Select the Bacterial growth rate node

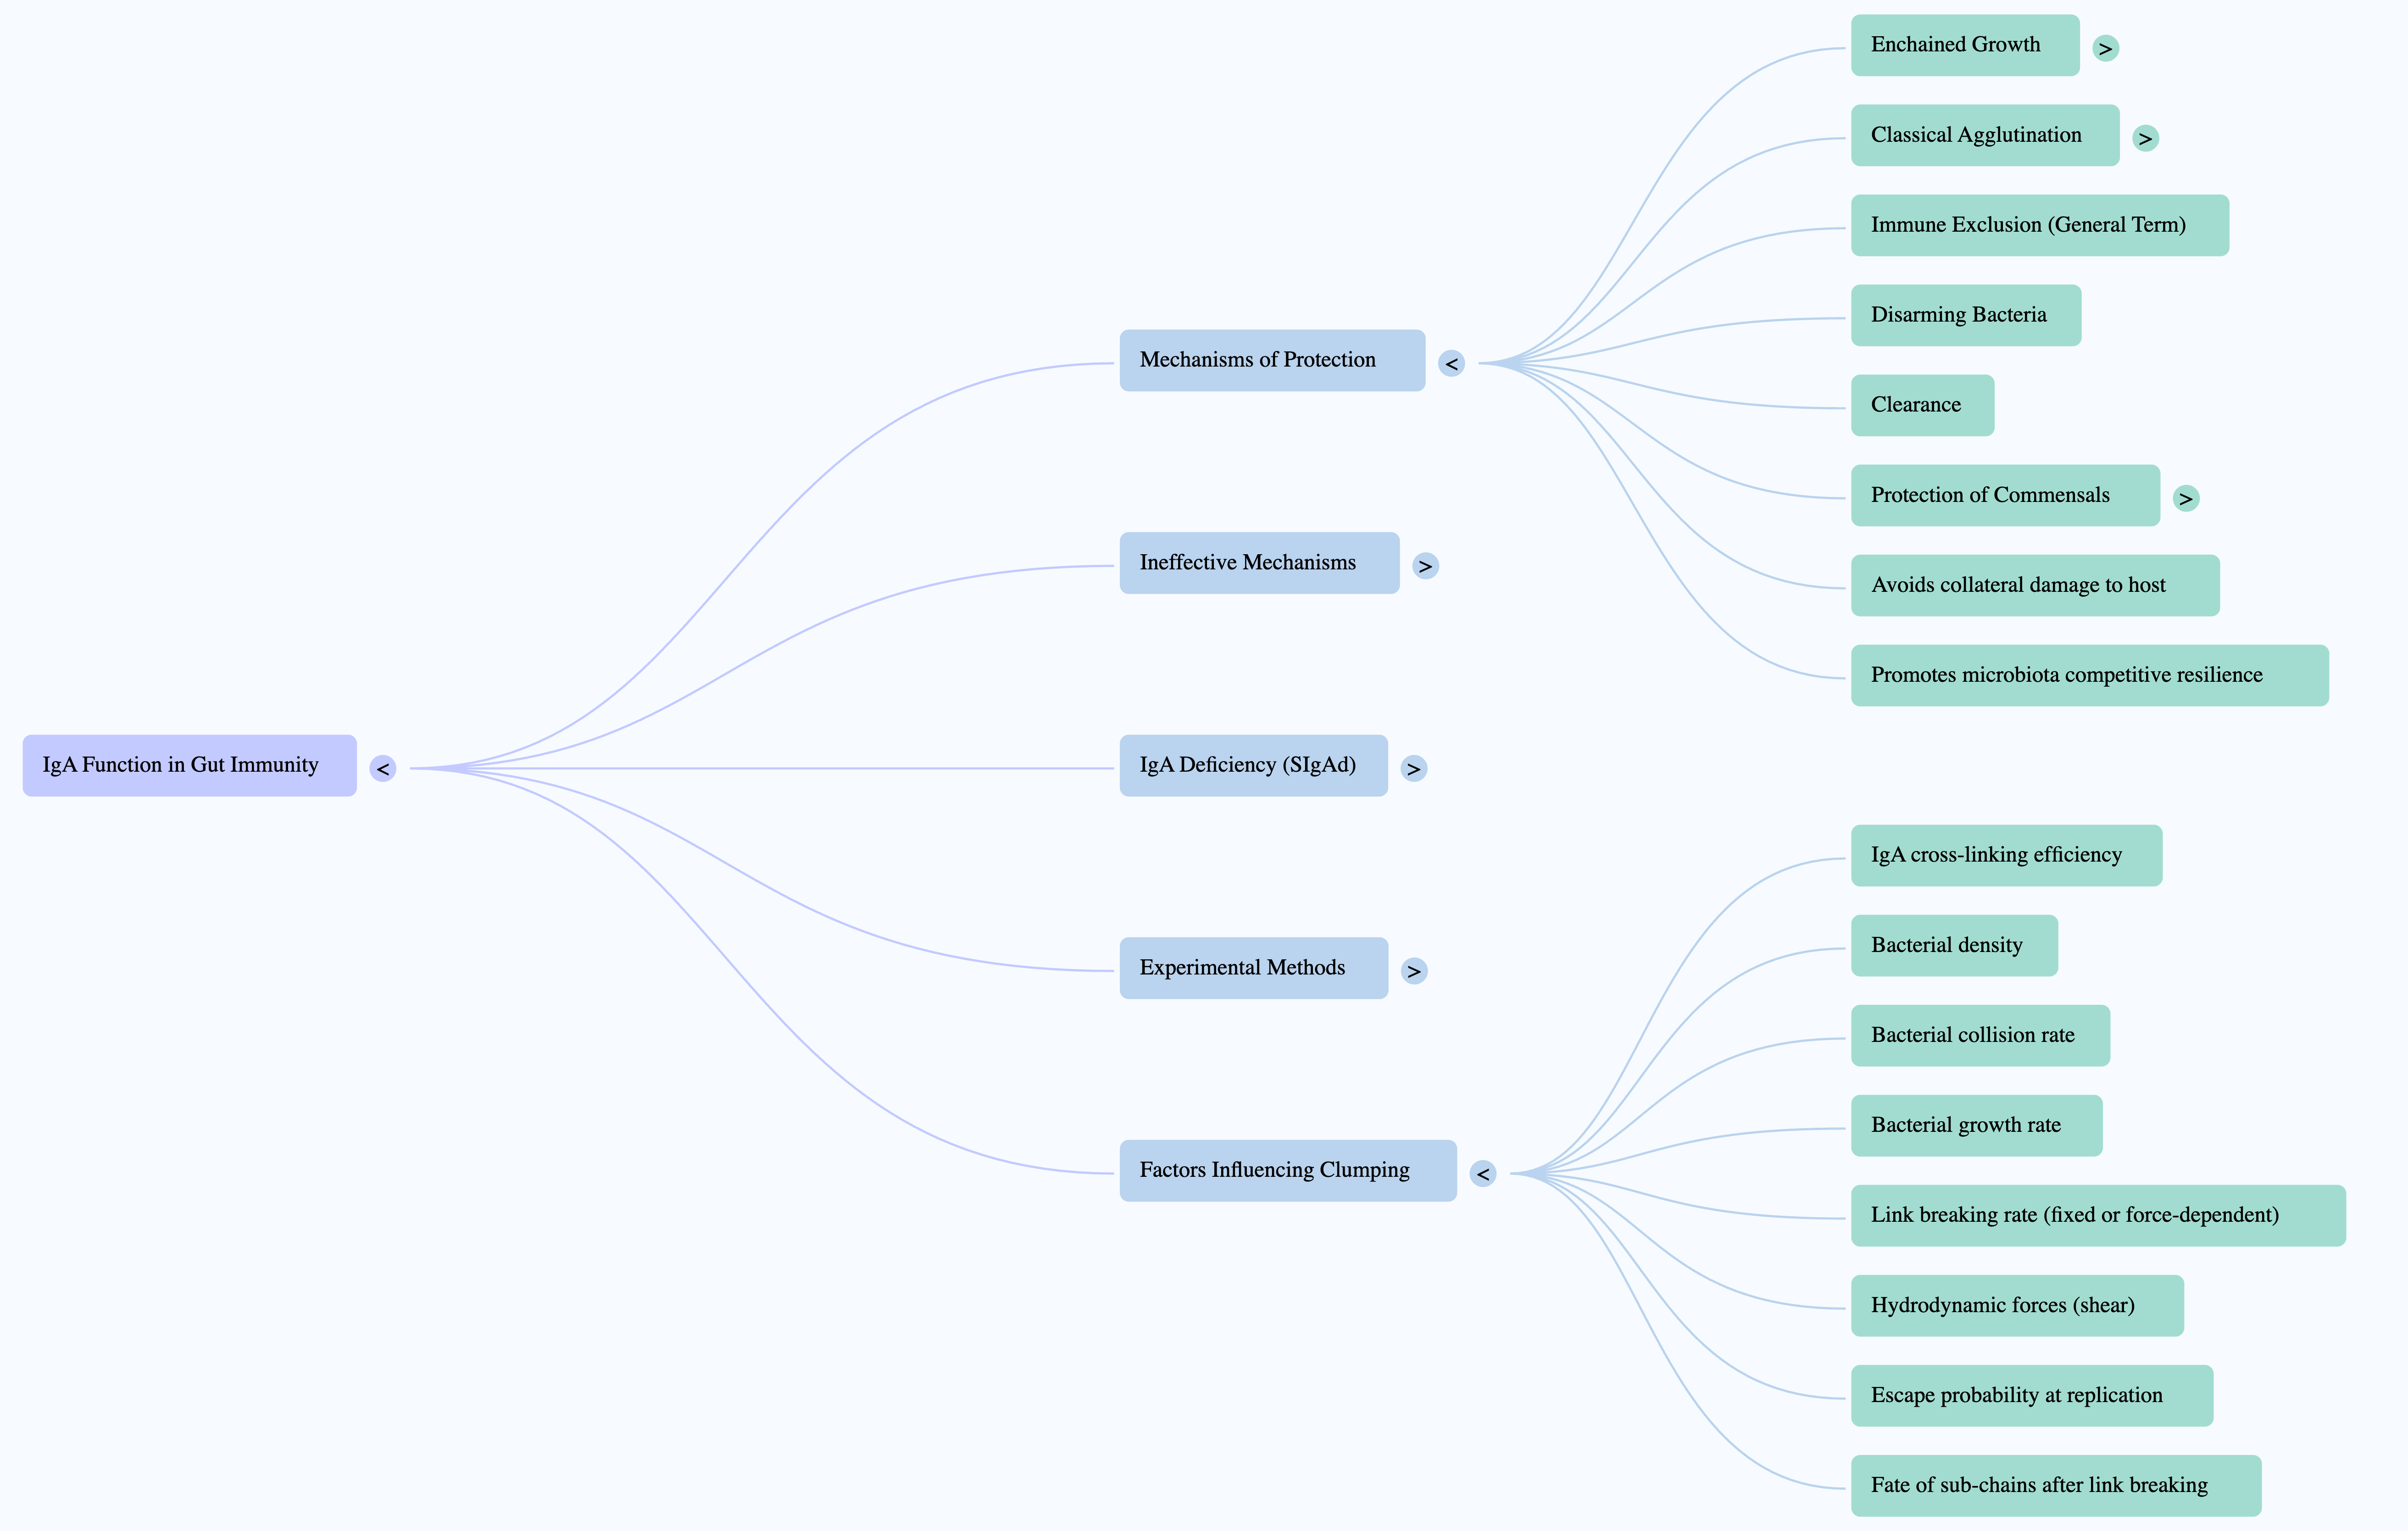click(1976, 1126)
